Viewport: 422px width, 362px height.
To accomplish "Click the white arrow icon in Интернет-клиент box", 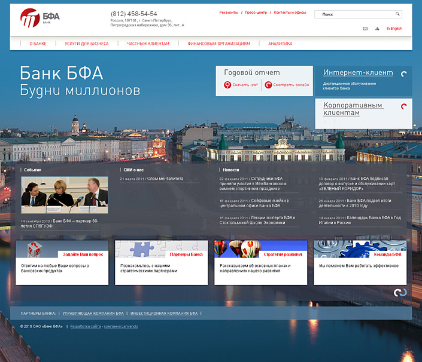I will [x=403, y=74].
